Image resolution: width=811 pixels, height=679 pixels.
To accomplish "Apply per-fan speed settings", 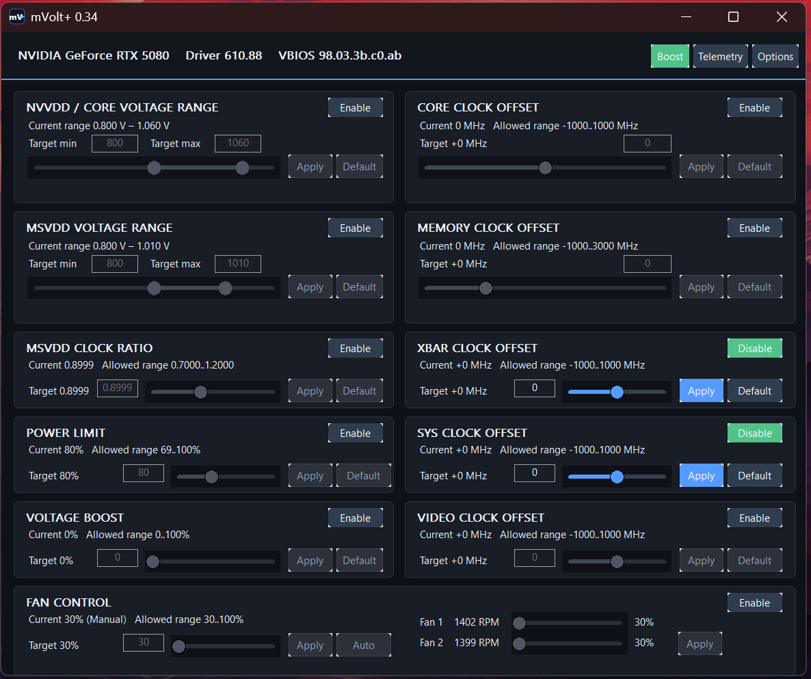I will (700, 644).
